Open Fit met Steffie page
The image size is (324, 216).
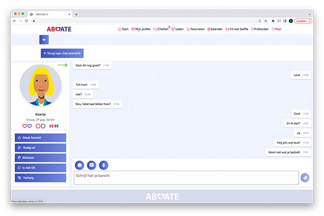pyautogui.click(x=237, y=29)
